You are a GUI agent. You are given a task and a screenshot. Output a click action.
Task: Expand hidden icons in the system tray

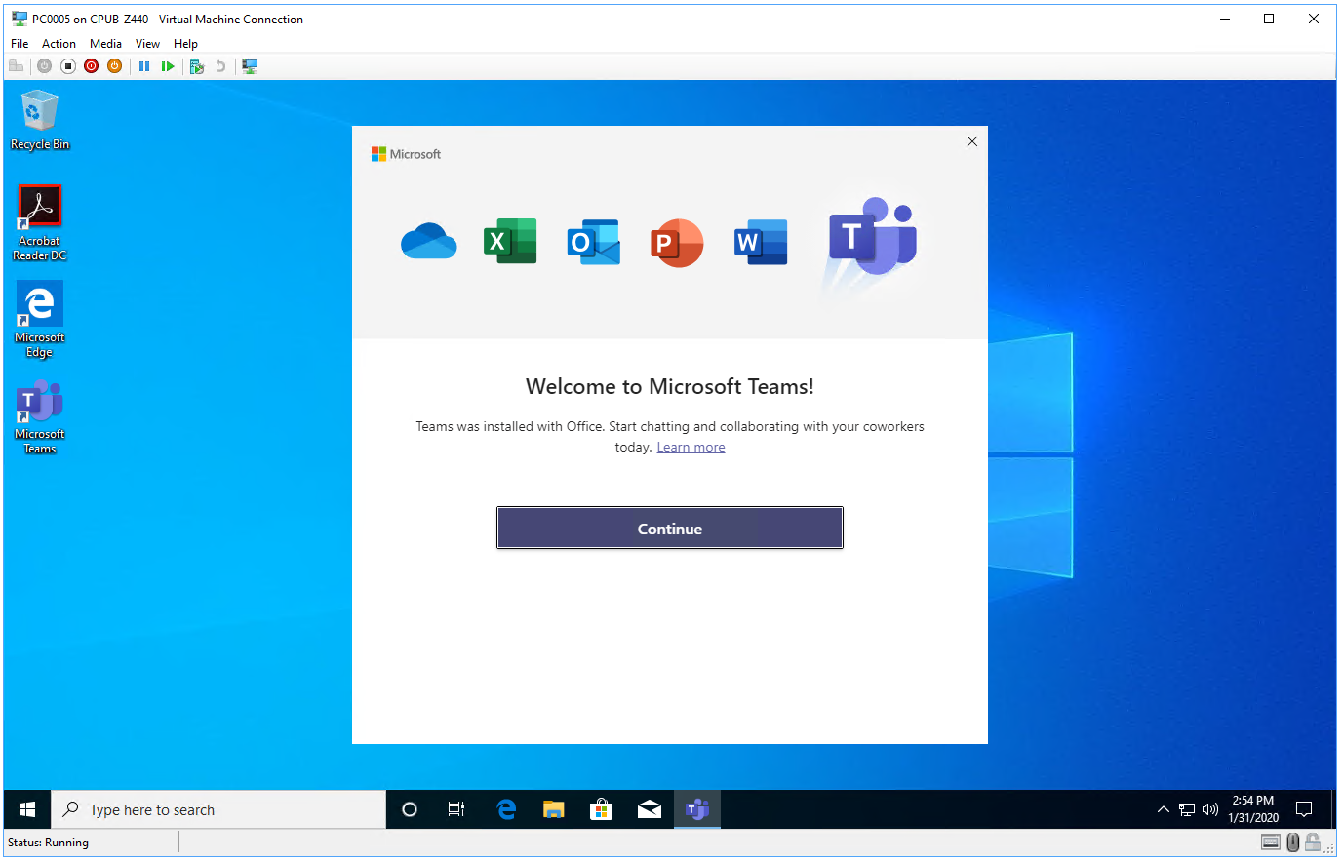[x=1163, y=808]
